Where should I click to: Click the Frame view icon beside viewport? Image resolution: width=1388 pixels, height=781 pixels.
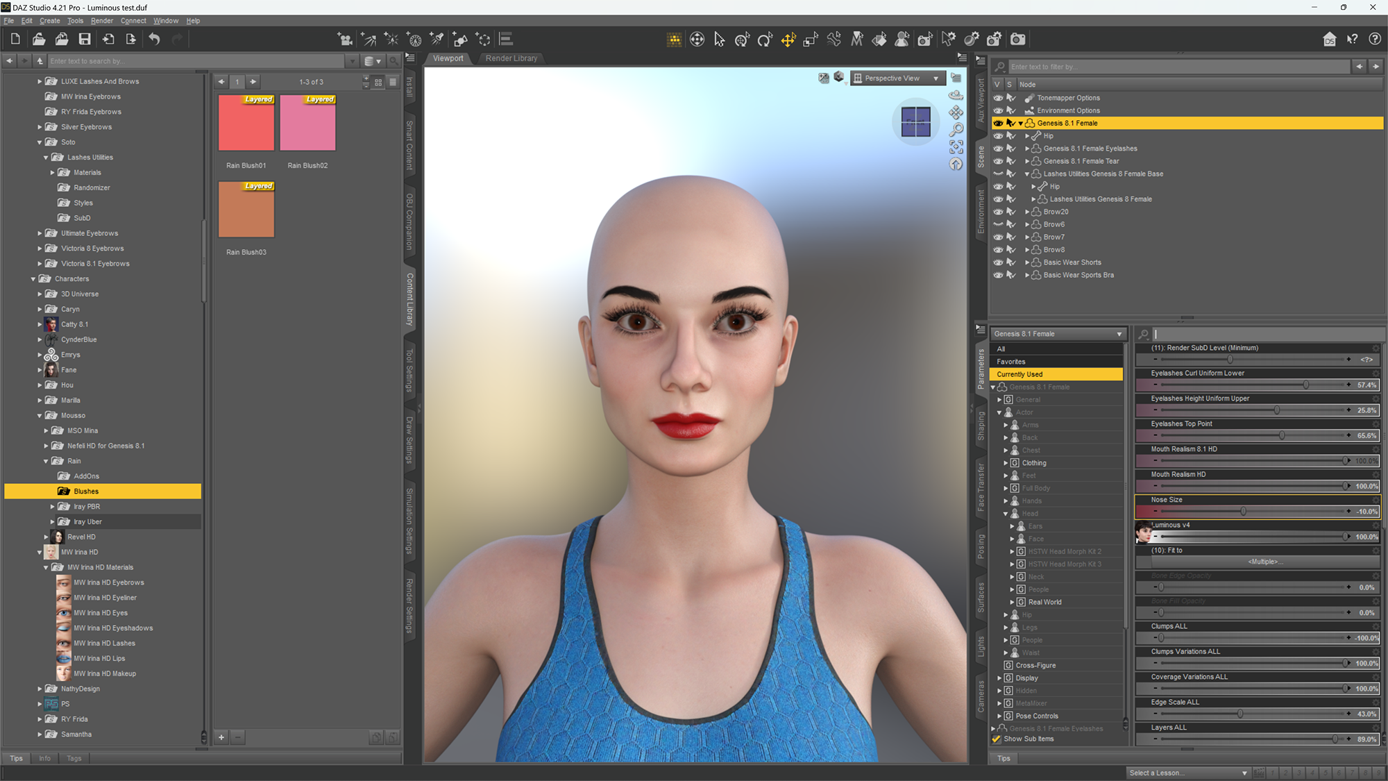pos(956,146)
